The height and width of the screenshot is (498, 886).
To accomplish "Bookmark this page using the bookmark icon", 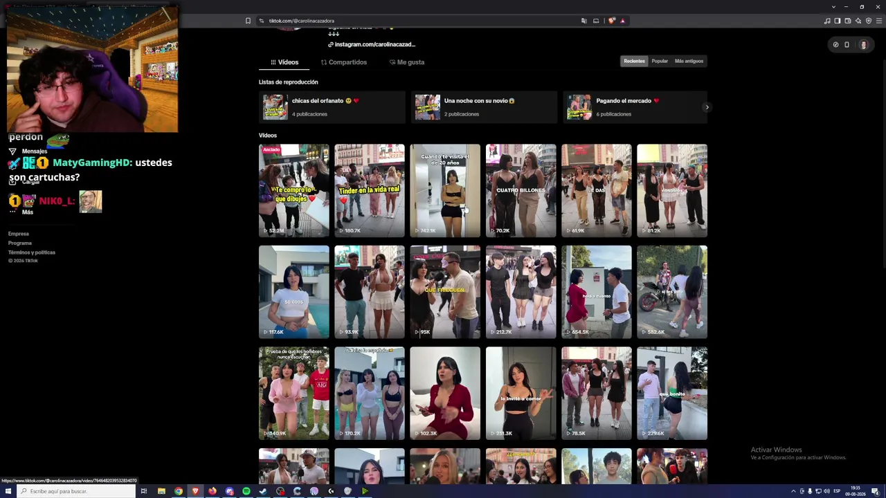I will click(x=248, y=21).
